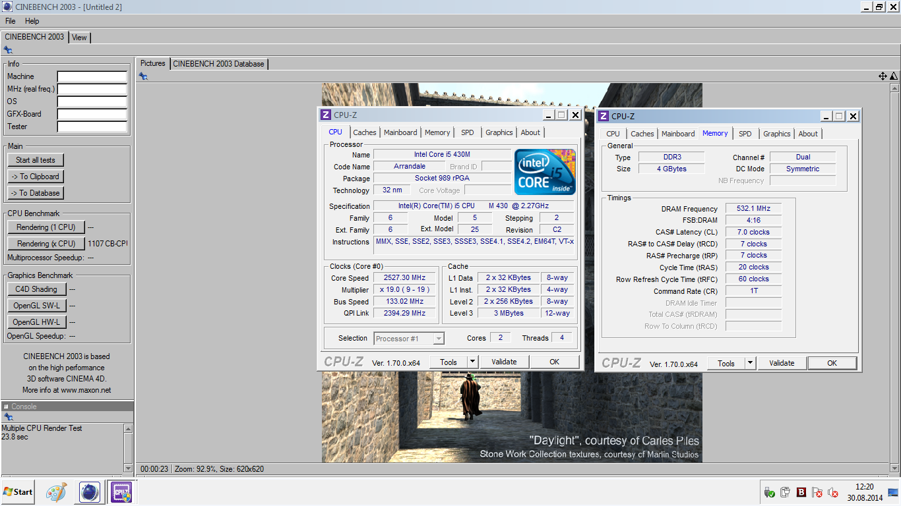Click the Machine input field

pyautogui.click(x=92, y=77)
